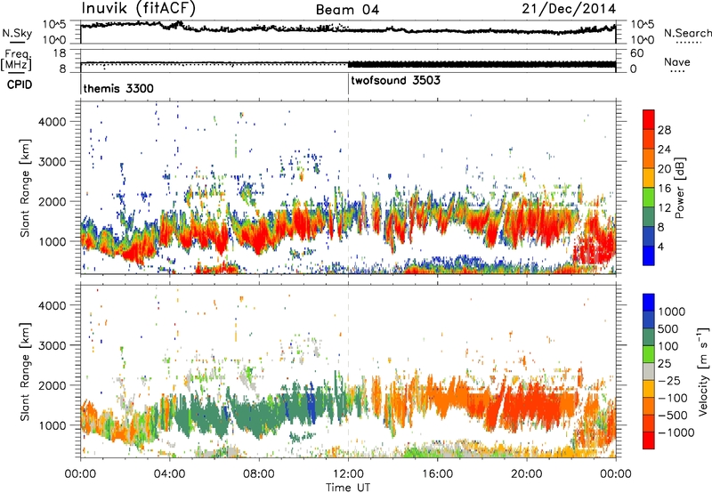Pick the red bottom segment of Velocity colorbar
Screen dimensions: 712x493
coord(649,440)
